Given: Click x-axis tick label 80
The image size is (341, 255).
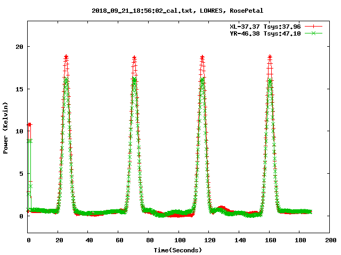Looking at the screenshot, I should point(150,240).
